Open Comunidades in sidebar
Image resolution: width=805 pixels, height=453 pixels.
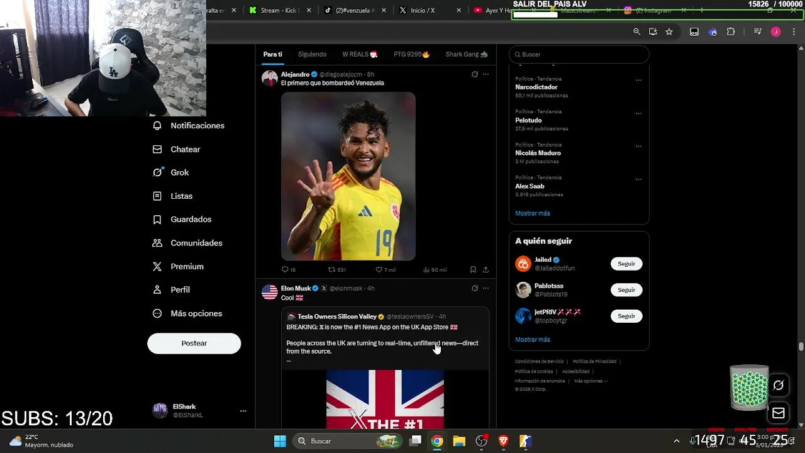[x=188, y=243]
